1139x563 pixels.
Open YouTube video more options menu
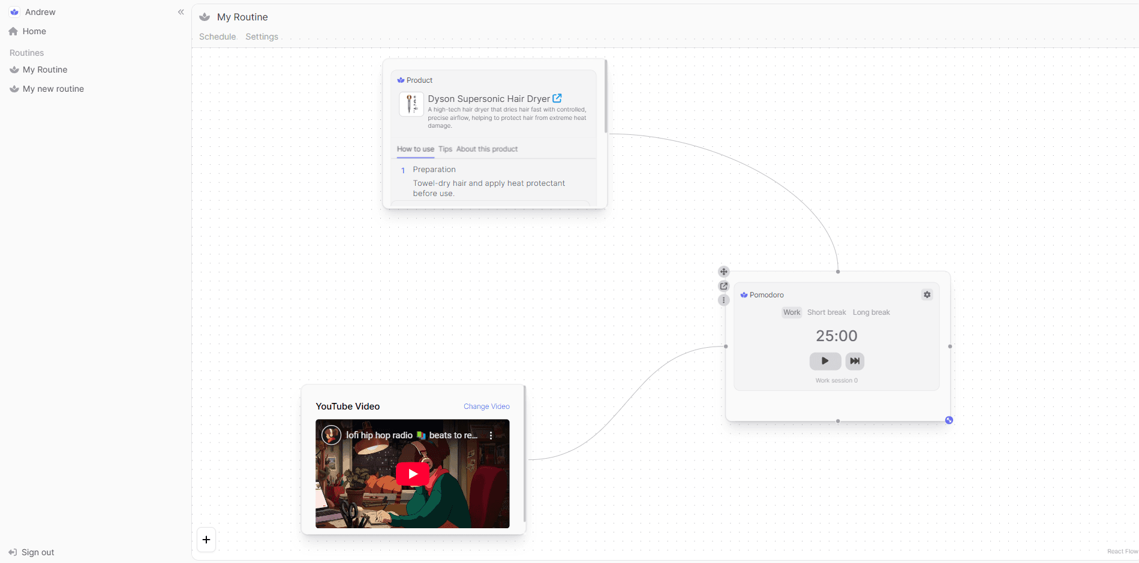point(491,436)
